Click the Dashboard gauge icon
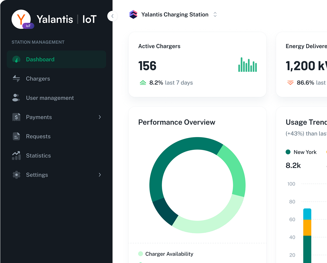 coord(16,59)
